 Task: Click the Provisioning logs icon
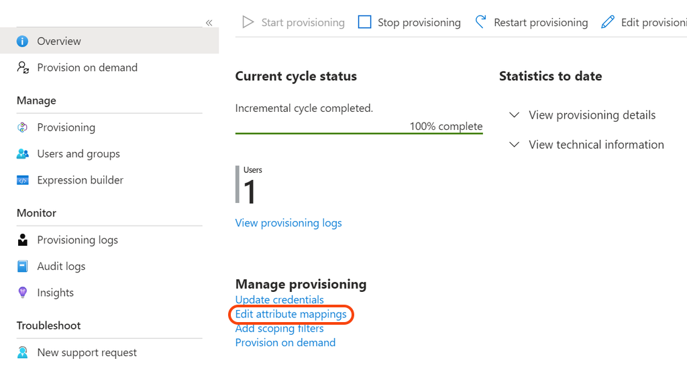click(23, 240)
